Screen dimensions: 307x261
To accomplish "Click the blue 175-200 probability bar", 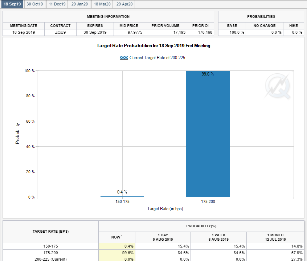I will point(208,134).
